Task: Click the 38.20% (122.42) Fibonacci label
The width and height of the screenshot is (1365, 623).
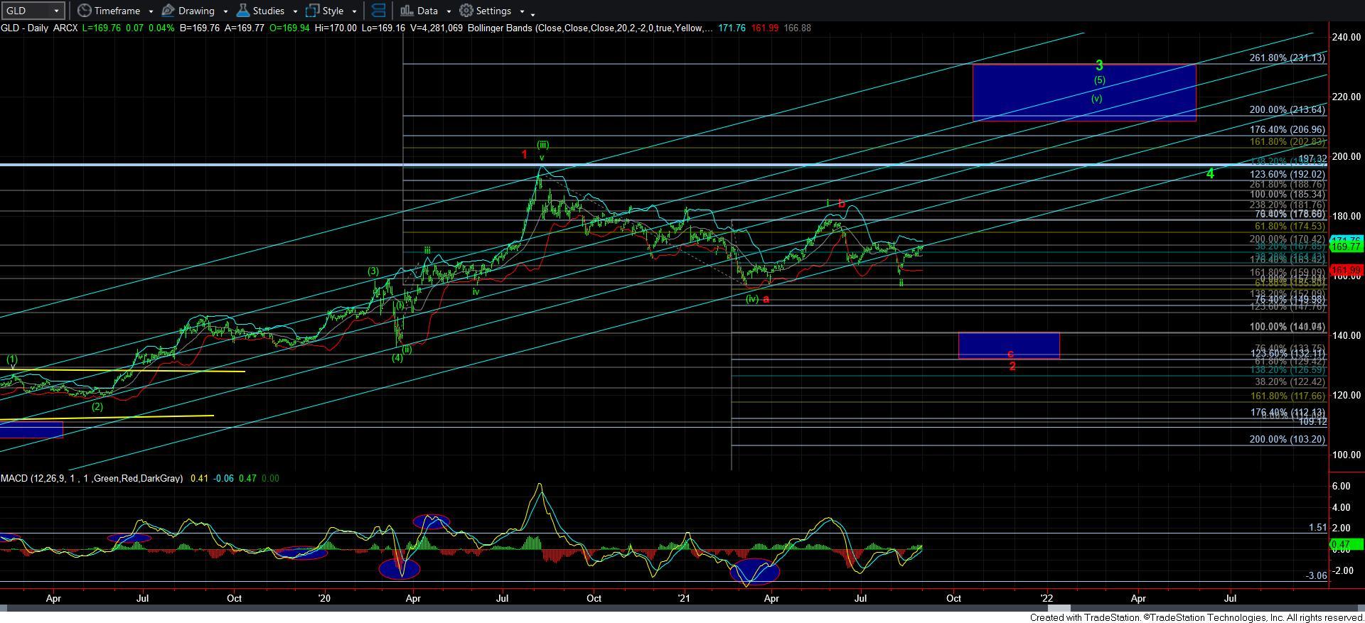Action: pos(1290,381)
